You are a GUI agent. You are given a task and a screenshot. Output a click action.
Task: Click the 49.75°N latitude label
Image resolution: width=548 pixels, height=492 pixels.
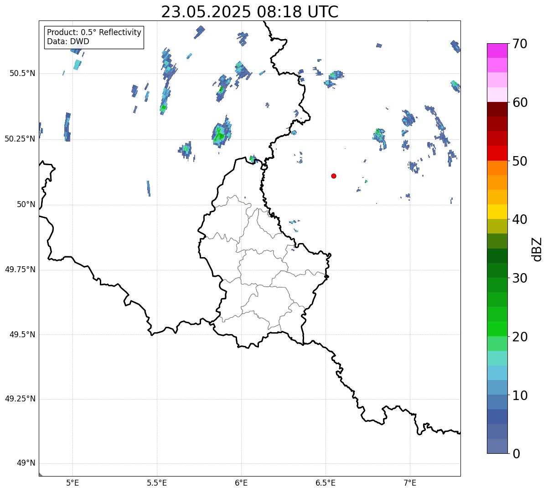tap(20, 269)
